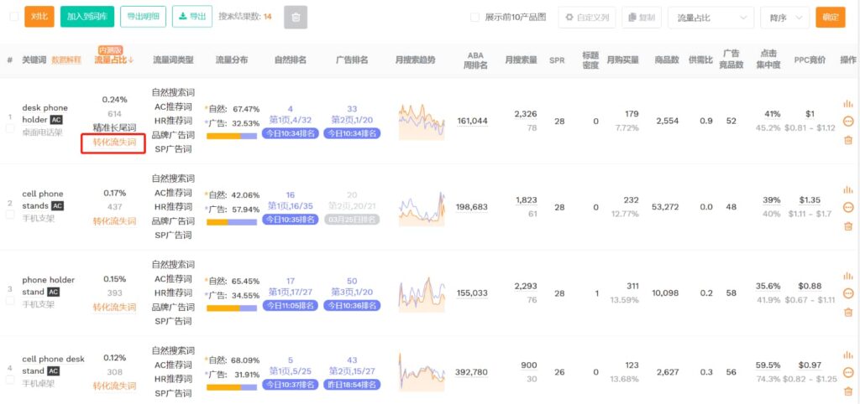The height and width of the screenshot is (404, 860).
Task: Click the 月购买量 column header
Action: (622, 60)
